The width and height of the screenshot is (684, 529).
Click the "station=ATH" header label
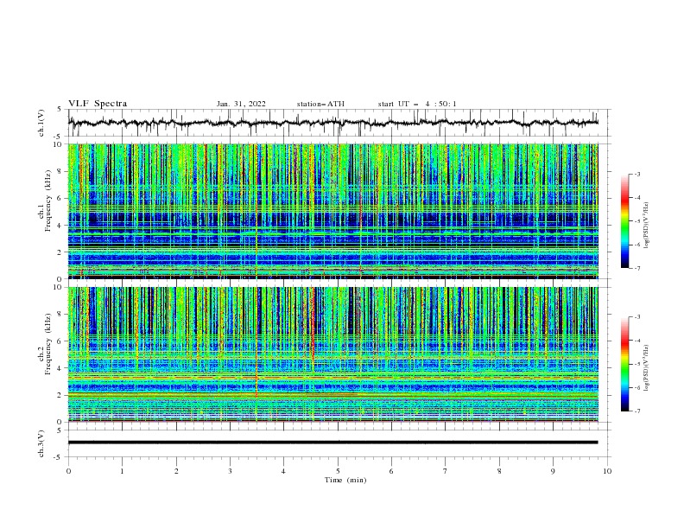click(x=320, y=104)
